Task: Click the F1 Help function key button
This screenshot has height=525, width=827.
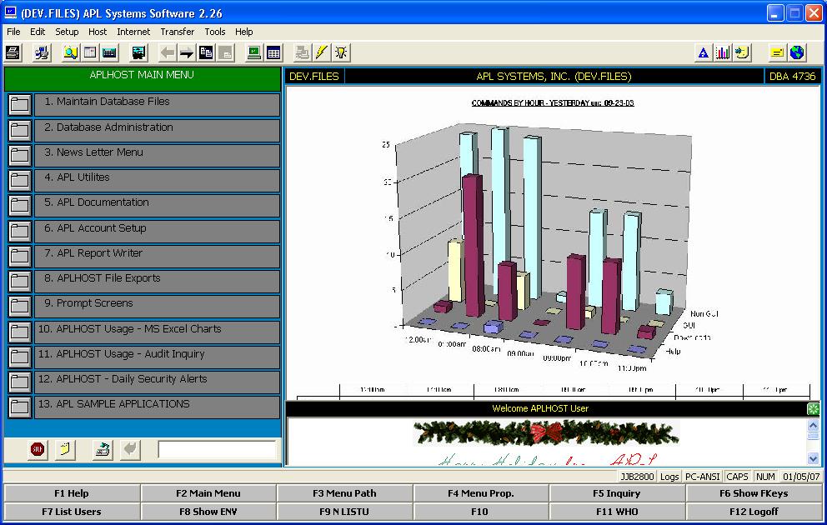Action: tap(72, 493)
